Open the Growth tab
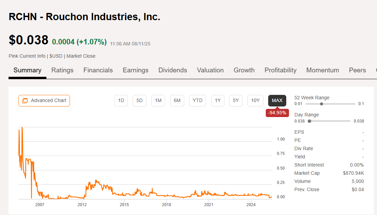Image resolution: width=377 pixels, height=215 pixels. tap(244, 70)
